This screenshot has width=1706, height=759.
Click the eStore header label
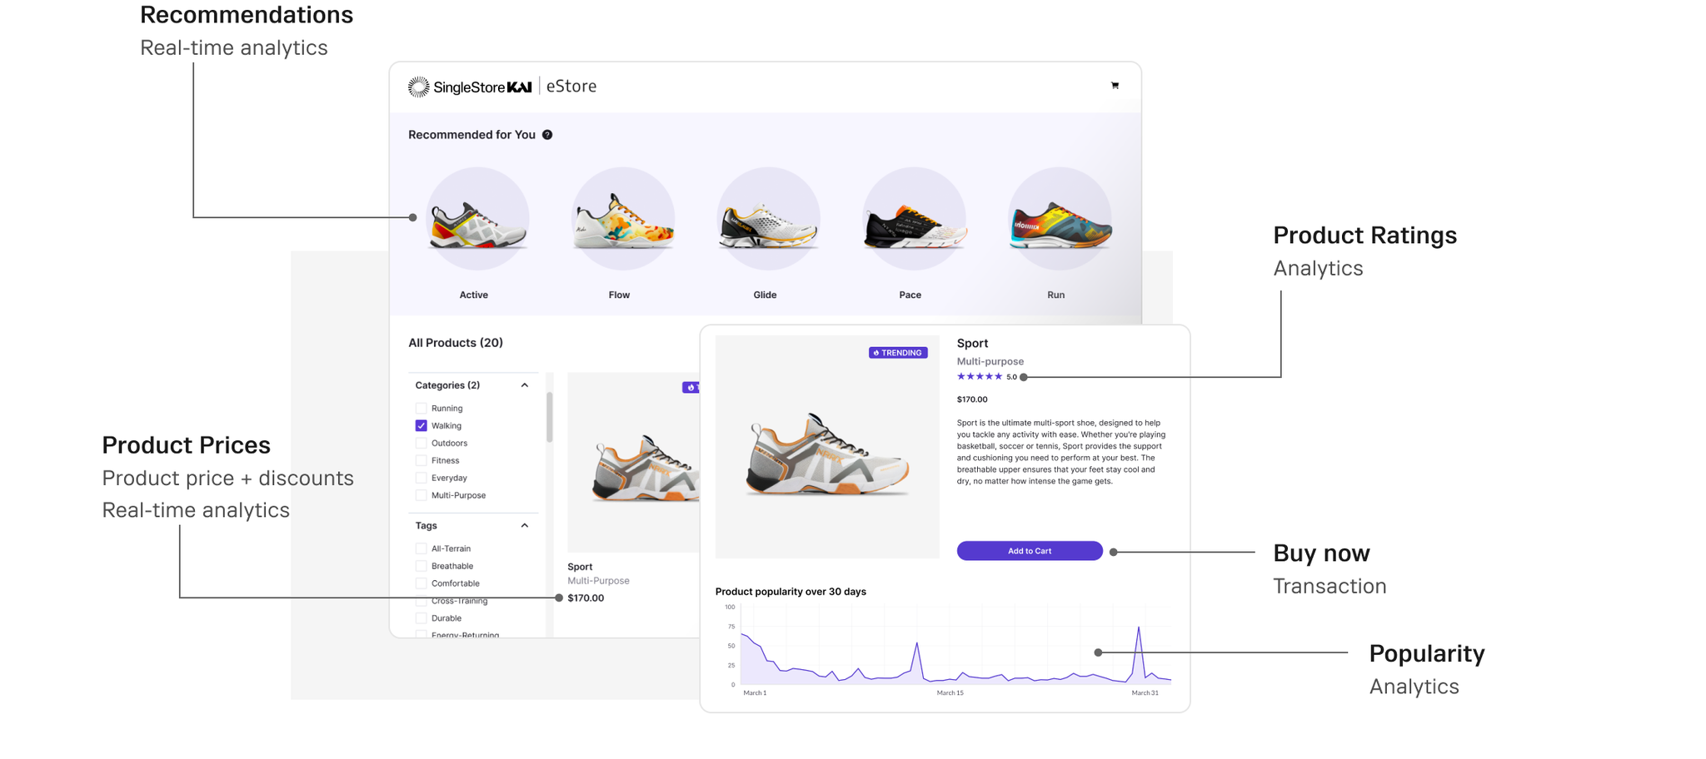click(x=571, y=86)
